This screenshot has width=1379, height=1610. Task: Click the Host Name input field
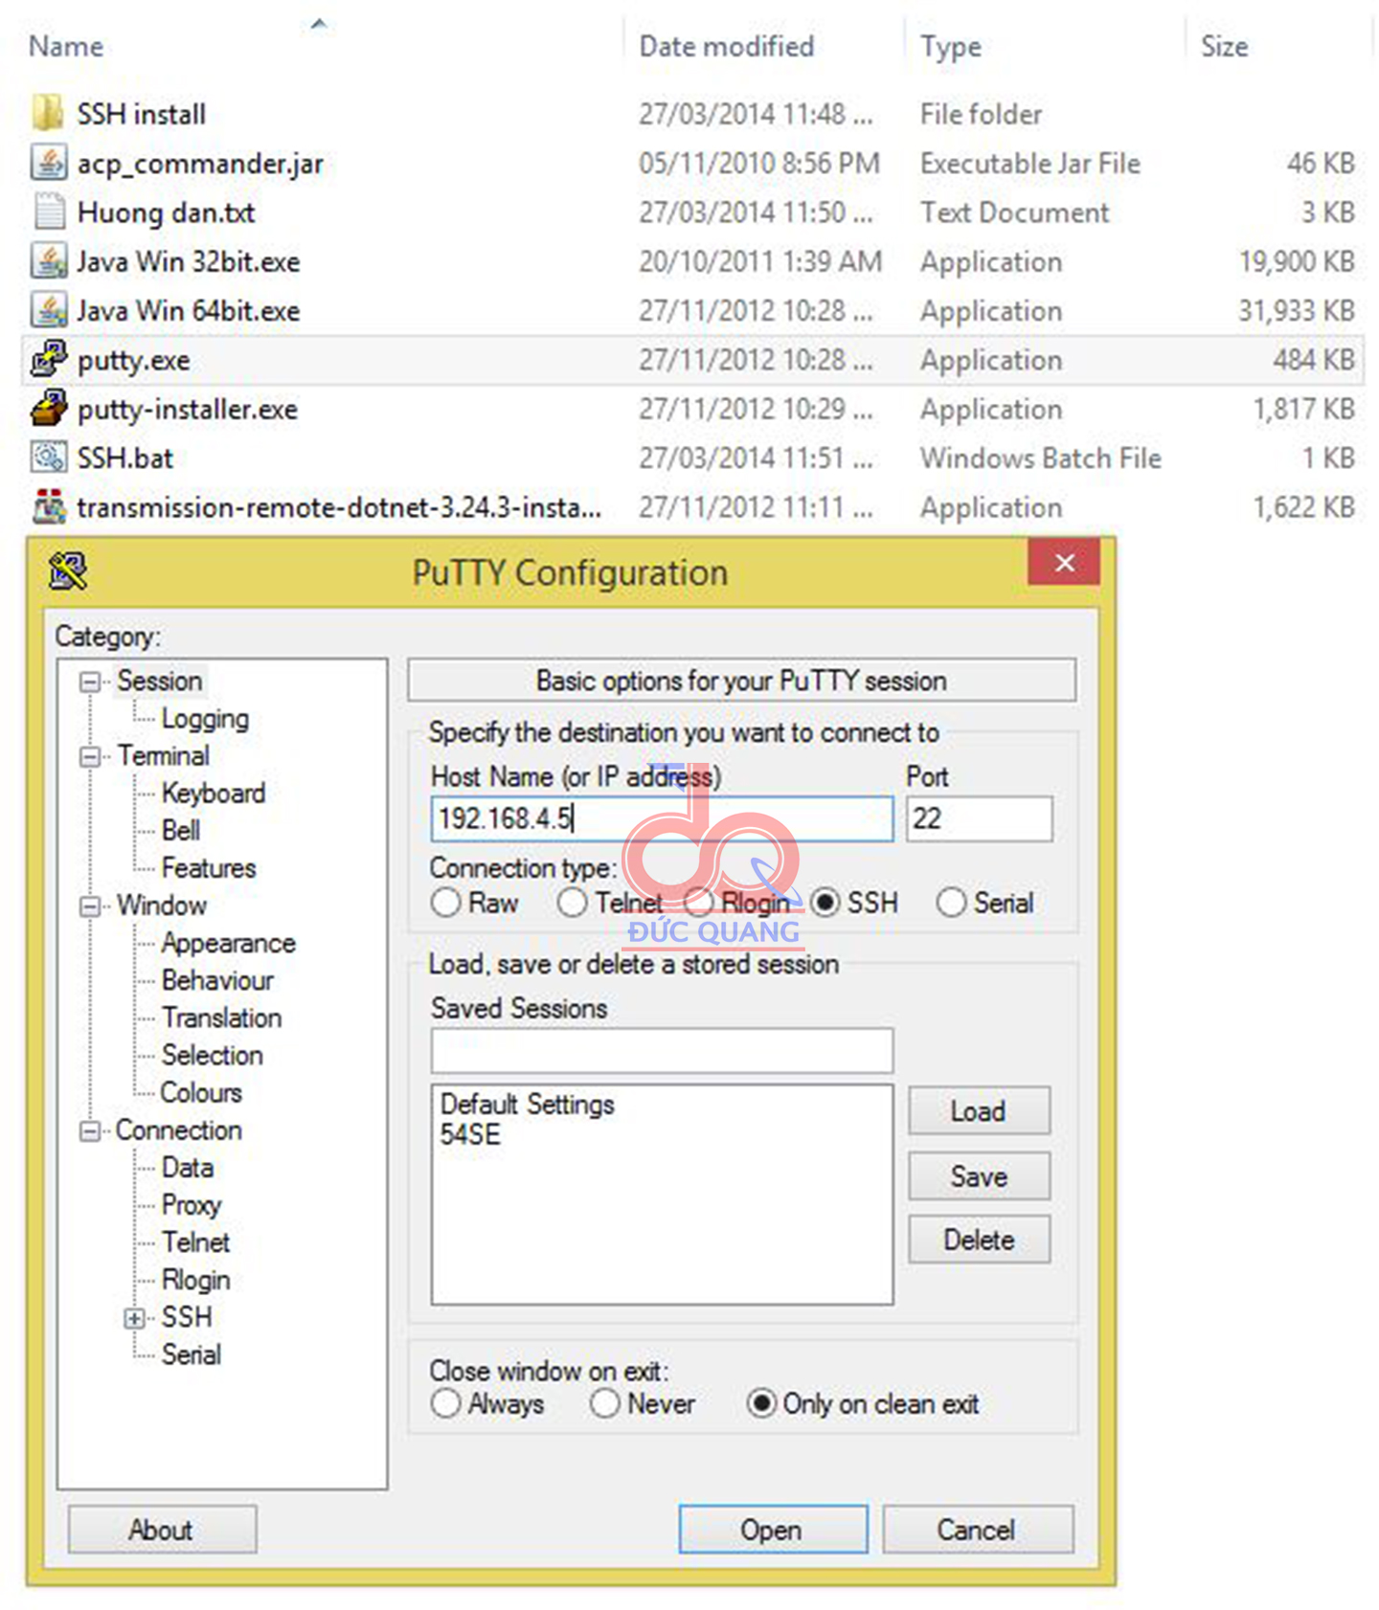pos(662,818)
